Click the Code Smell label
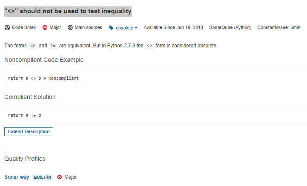Viewport: 307px width, 186px height. tap(24, 27)
